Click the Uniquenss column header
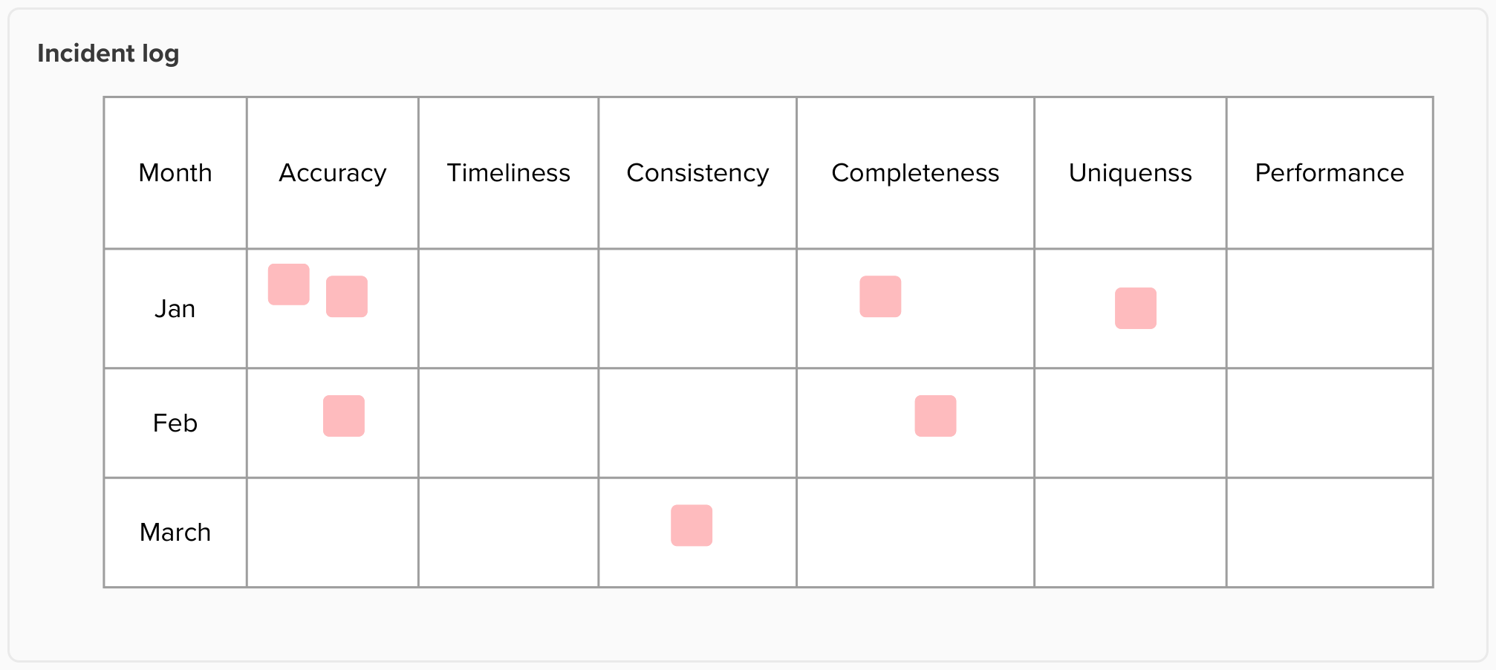Image resolution: width=1496 pixels, height=670 pixels. (1130, 173)
